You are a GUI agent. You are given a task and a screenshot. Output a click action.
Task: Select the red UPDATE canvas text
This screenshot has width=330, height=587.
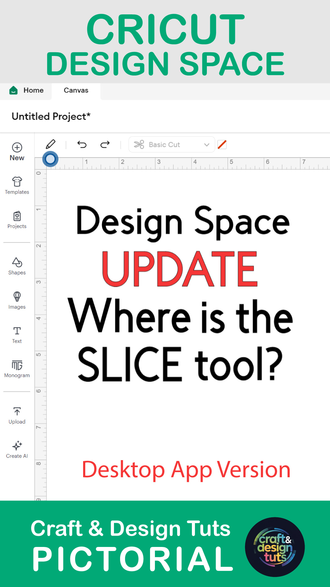click(x=180, y=268)
